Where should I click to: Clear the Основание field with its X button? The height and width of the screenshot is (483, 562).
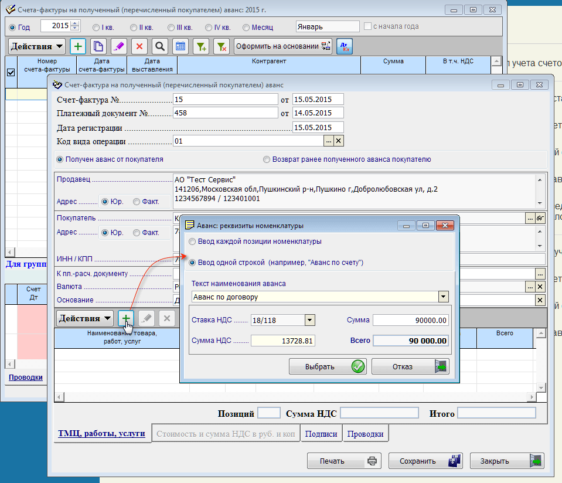(540, 300)
